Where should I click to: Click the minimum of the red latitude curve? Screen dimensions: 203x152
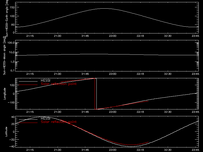point(131,145)
